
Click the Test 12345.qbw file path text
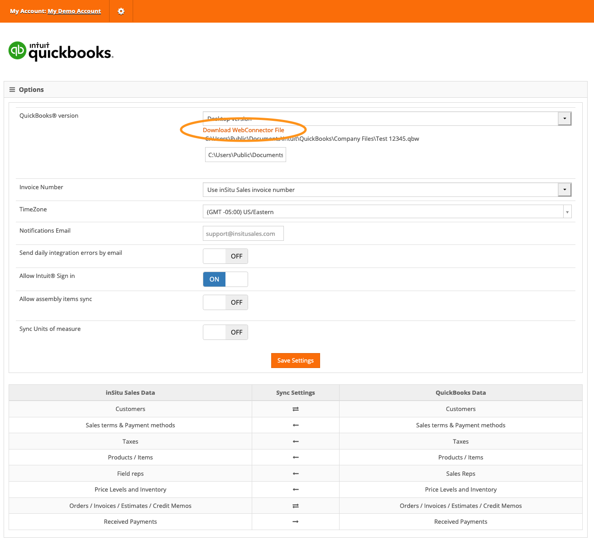click(312, 139)
